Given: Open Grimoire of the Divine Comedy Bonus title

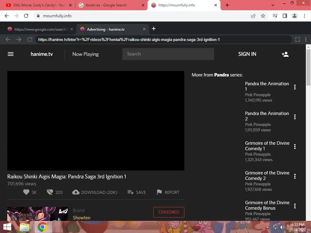Looking at the screenshot, I should pos(267,205).
